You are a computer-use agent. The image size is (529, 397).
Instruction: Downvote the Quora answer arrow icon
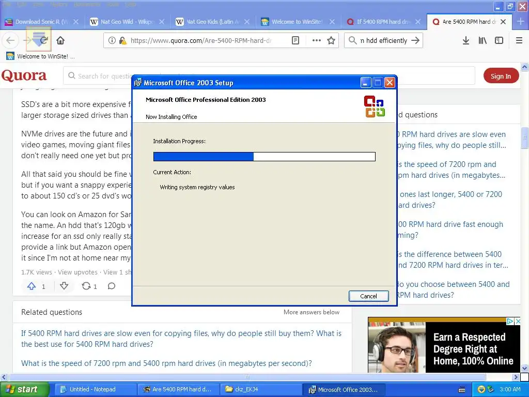point(64,286)
